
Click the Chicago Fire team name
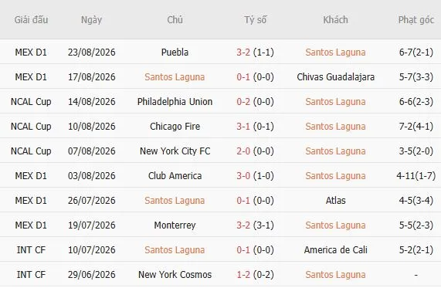tap(175, 127)
